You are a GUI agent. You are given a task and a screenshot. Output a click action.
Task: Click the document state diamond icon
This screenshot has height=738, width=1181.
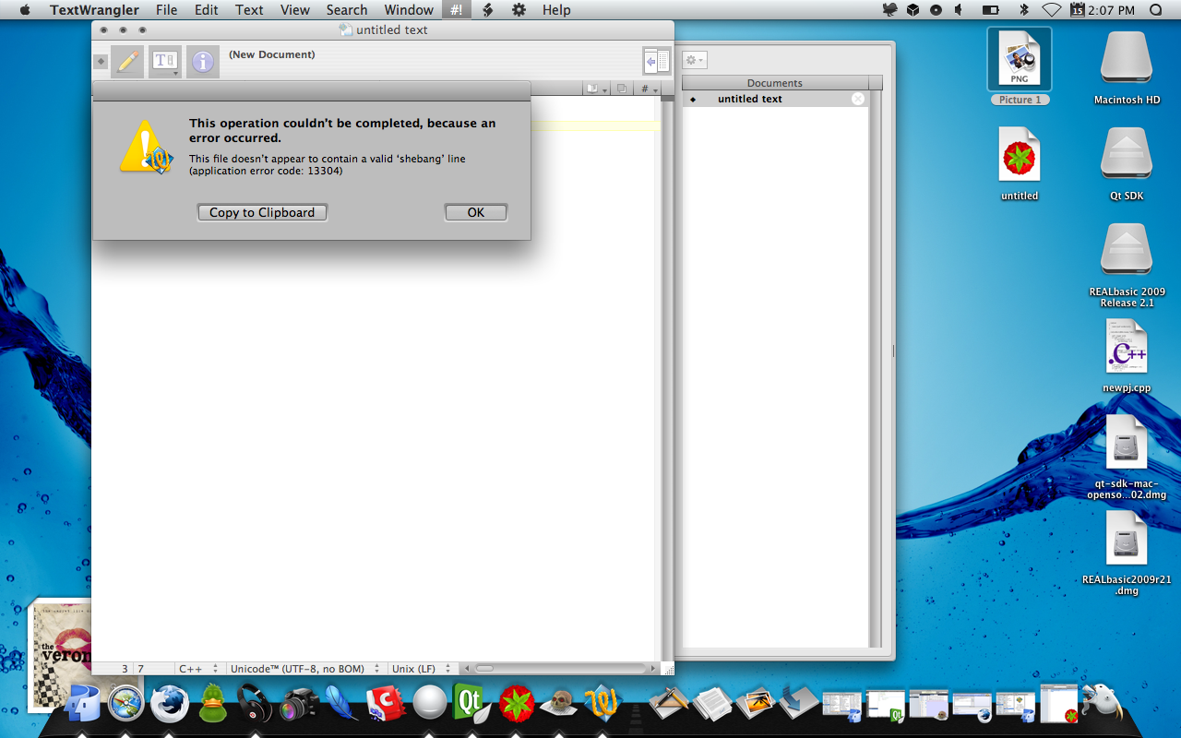[101, 62]
